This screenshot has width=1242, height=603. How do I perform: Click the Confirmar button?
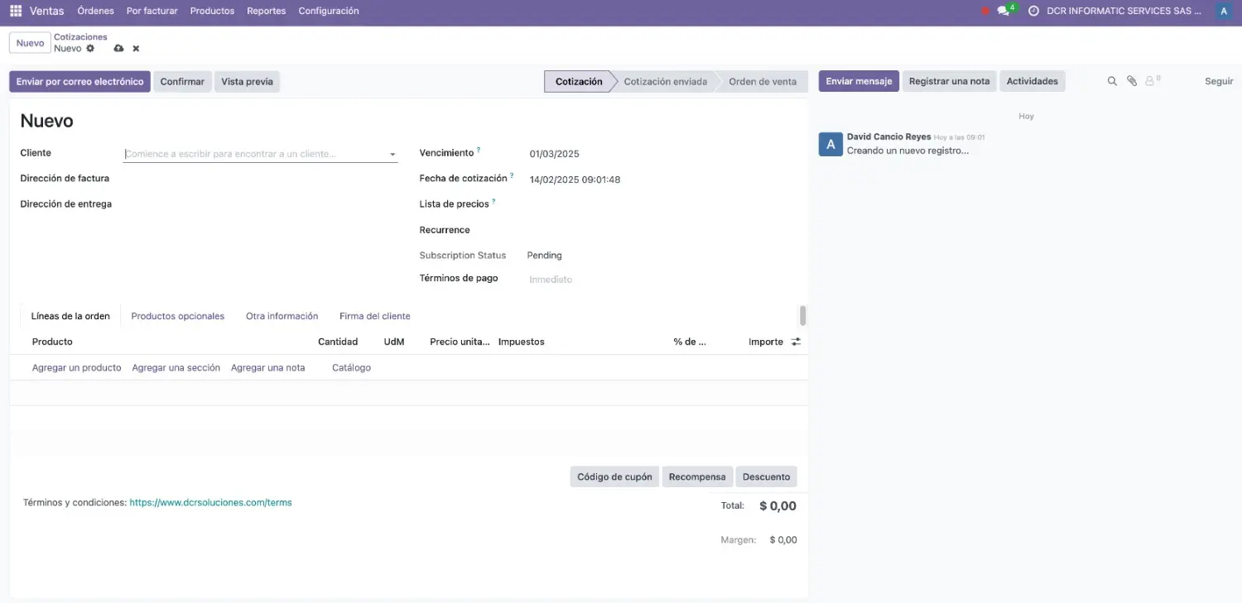coord(182,82)
